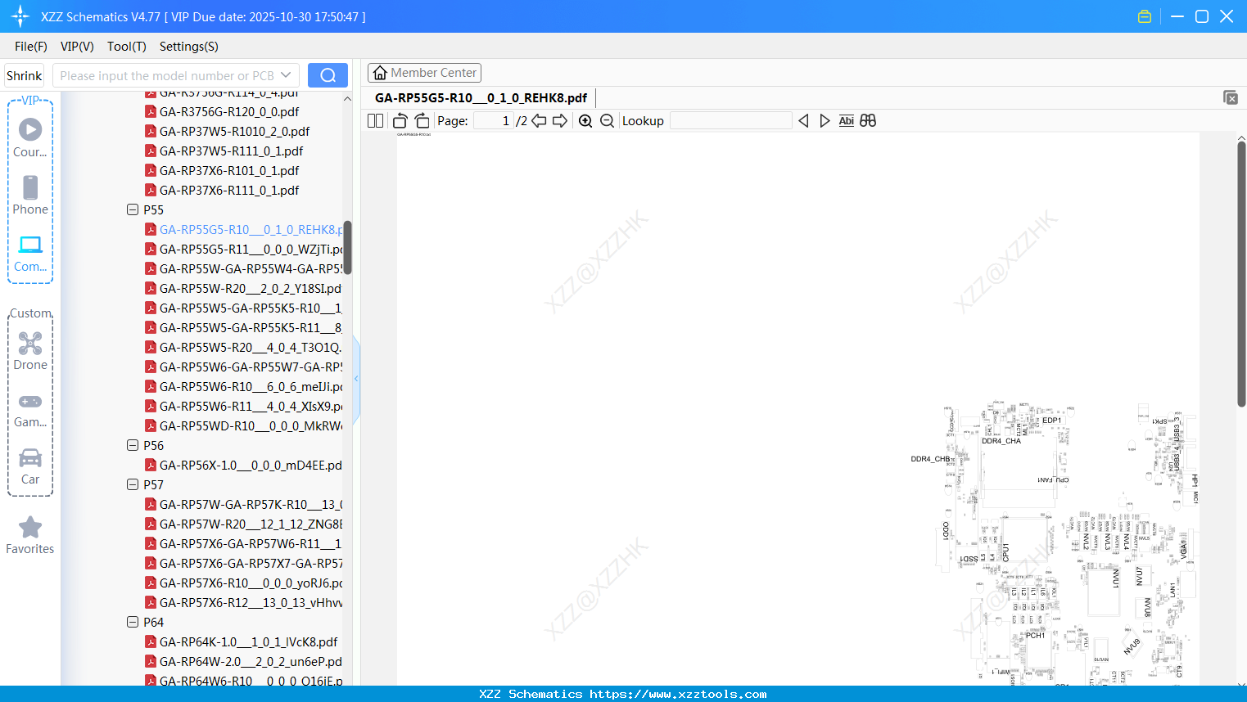Toggle the Abi whole-word match option
Screen dimensions: 1247x702
[x=847, y=120]
